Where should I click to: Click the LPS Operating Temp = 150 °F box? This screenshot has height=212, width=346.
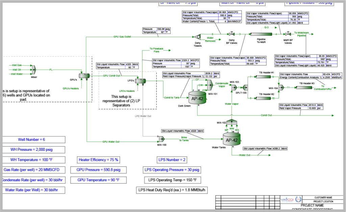(172, 180)
